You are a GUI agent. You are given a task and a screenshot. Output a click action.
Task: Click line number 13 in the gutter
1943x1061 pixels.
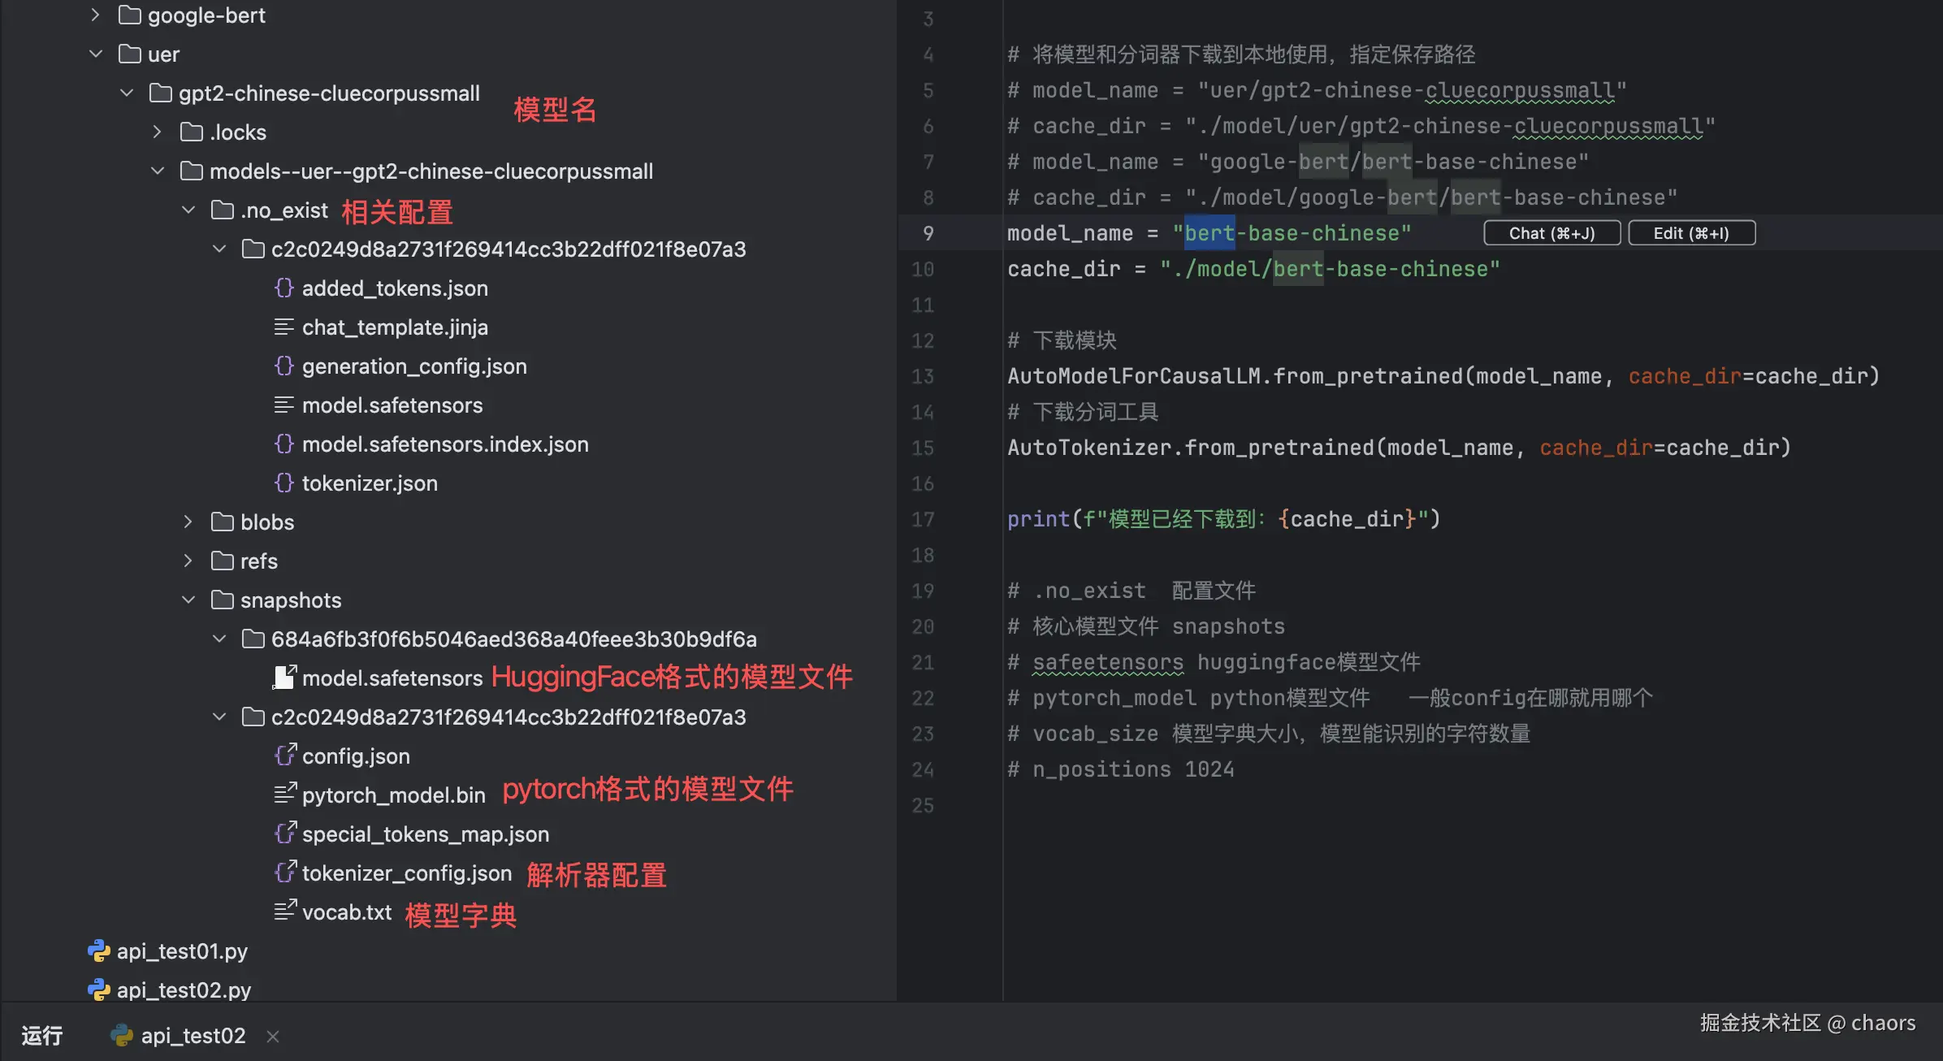pyautogui.click(x=923, y=376)
